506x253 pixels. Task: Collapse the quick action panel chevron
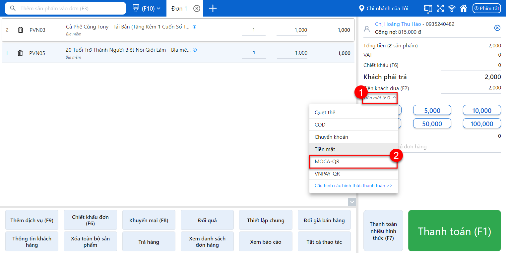(x=352, y=202)
